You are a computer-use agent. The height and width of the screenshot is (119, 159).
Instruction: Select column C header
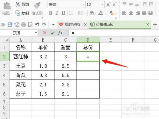point(66,40)
